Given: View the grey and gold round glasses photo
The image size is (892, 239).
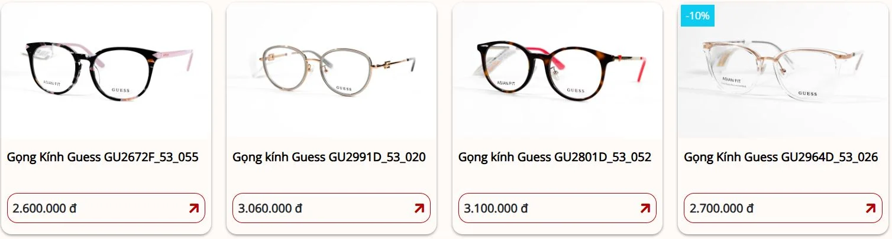Looking at the screenshot, I should (331, 71).
